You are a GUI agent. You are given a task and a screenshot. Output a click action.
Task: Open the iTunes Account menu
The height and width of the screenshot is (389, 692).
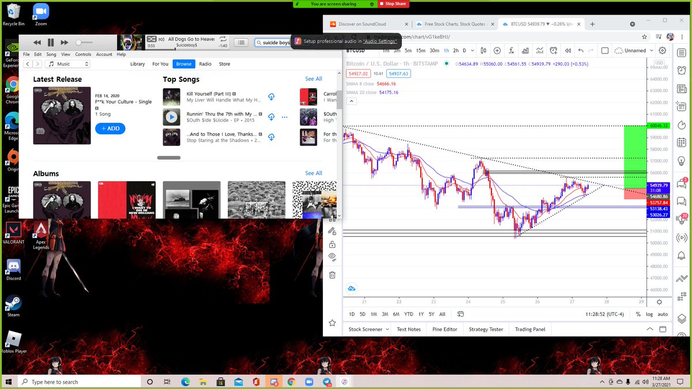coord(104,54)
